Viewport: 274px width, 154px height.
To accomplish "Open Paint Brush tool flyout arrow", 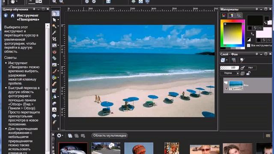I will [58, 71].
